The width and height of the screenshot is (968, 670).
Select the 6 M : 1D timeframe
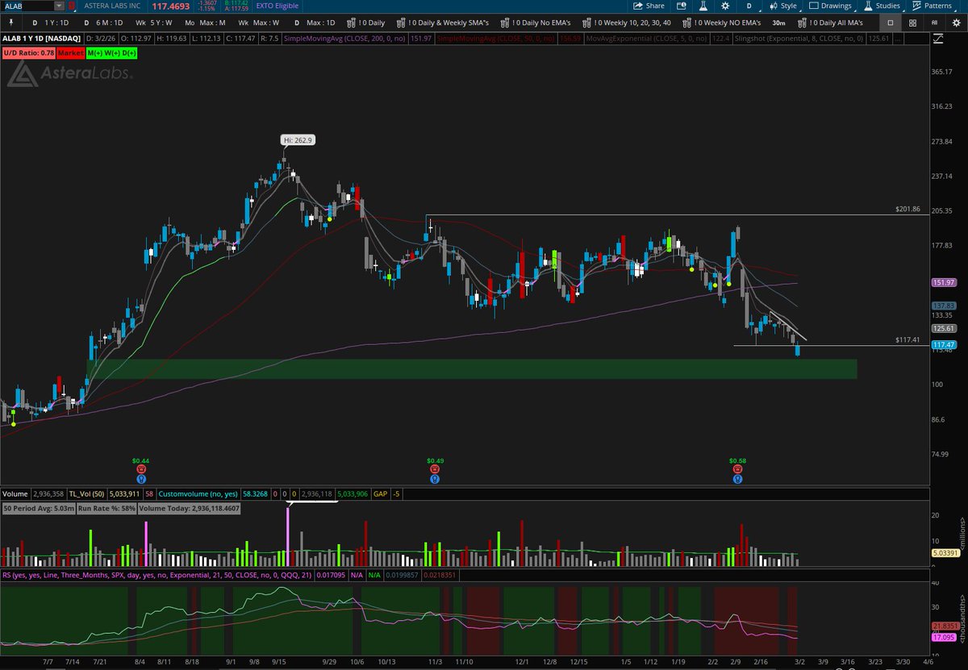point(104,23)
